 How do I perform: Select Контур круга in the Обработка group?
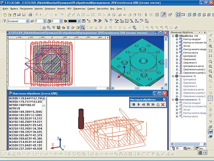pos(190,53)
